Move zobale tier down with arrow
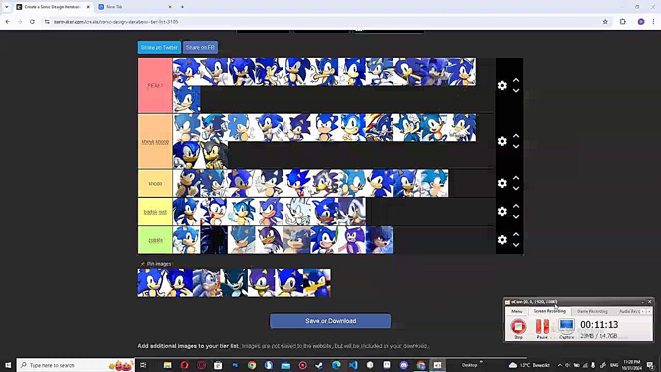Image resolution: width=661 pixels, height=372 pixels. (x=516, y=245)
